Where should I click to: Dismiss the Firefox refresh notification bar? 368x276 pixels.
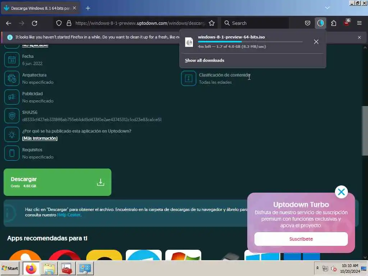coord(359,37)
